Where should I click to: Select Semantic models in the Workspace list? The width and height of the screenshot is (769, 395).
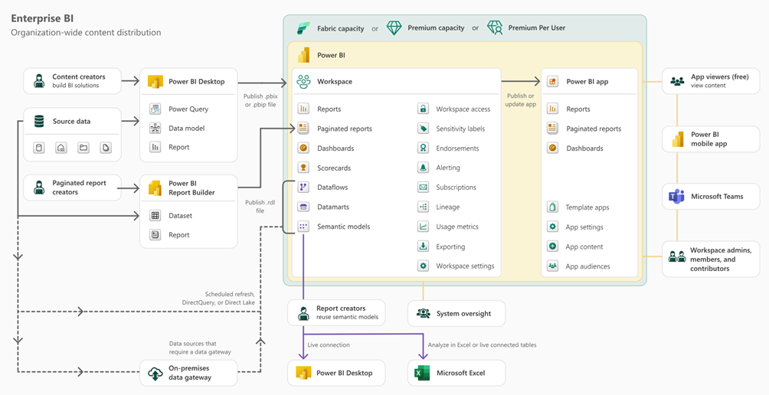(343, 227)
